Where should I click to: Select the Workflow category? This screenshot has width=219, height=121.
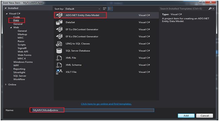[19, 79]
